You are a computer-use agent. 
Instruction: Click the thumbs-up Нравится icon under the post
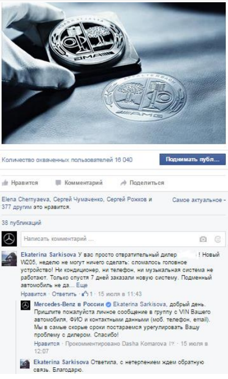(5, 183)
